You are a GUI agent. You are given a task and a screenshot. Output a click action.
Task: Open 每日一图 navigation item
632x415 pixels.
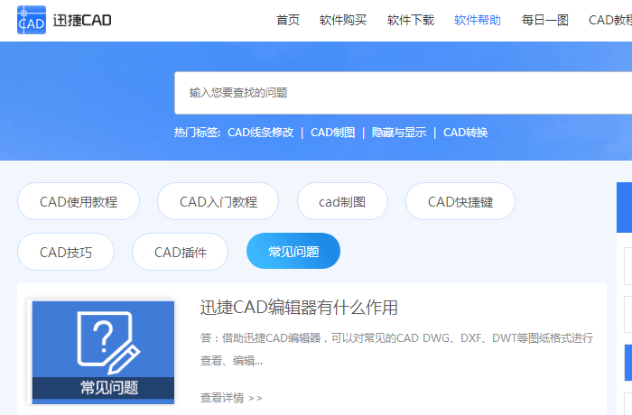pyautogui.click(x=545, y=20)
